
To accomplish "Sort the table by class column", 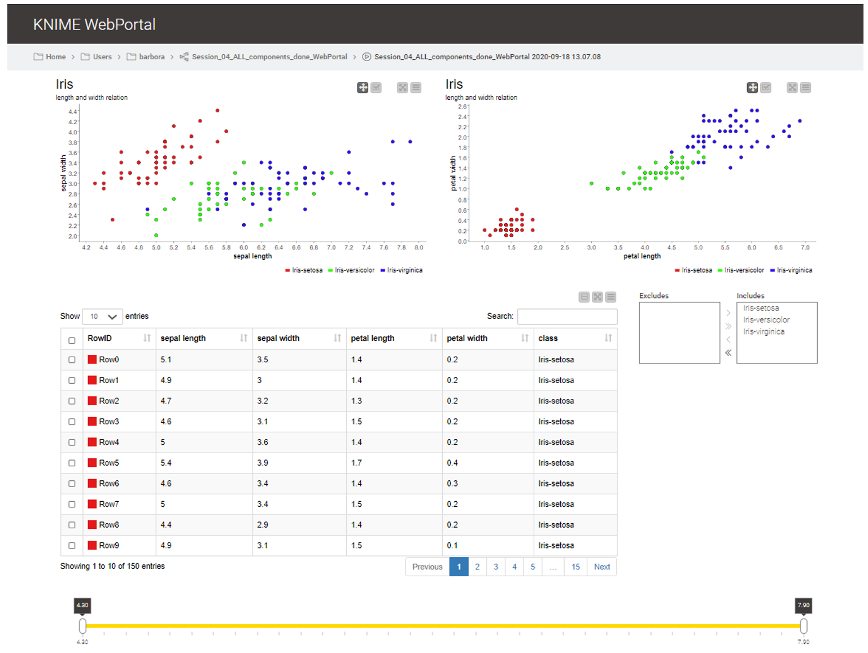I will [575, 338].
